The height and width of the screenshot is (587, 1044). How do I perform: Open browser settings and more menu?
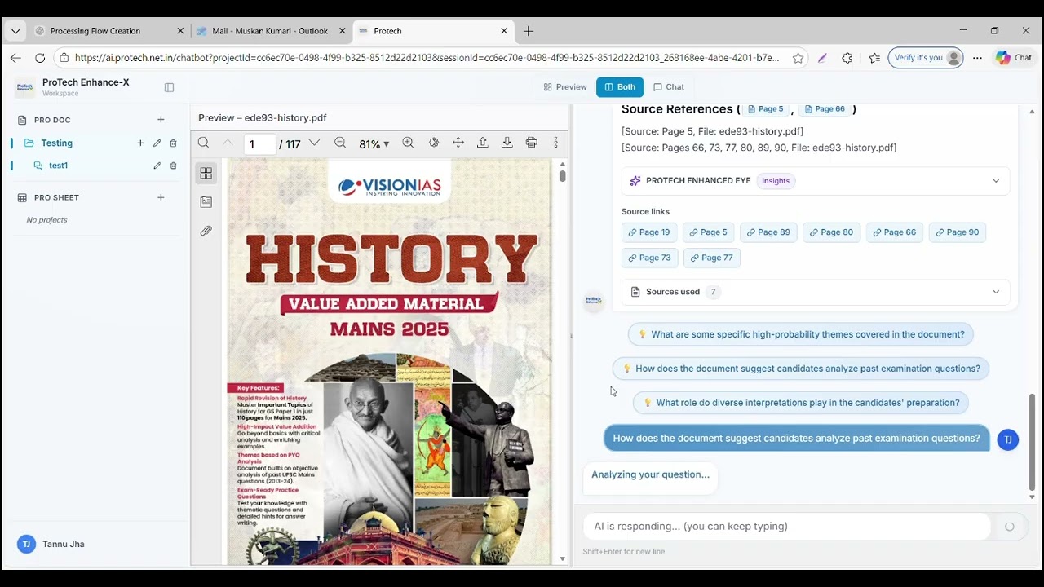[977, 58]
